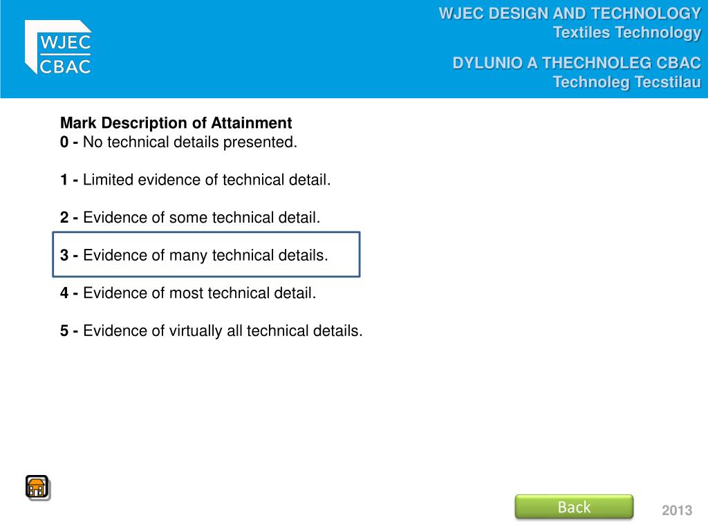Click the 'Textiles Technology' subtitle
The image size is (708, 531).
(x=627, y=32)
